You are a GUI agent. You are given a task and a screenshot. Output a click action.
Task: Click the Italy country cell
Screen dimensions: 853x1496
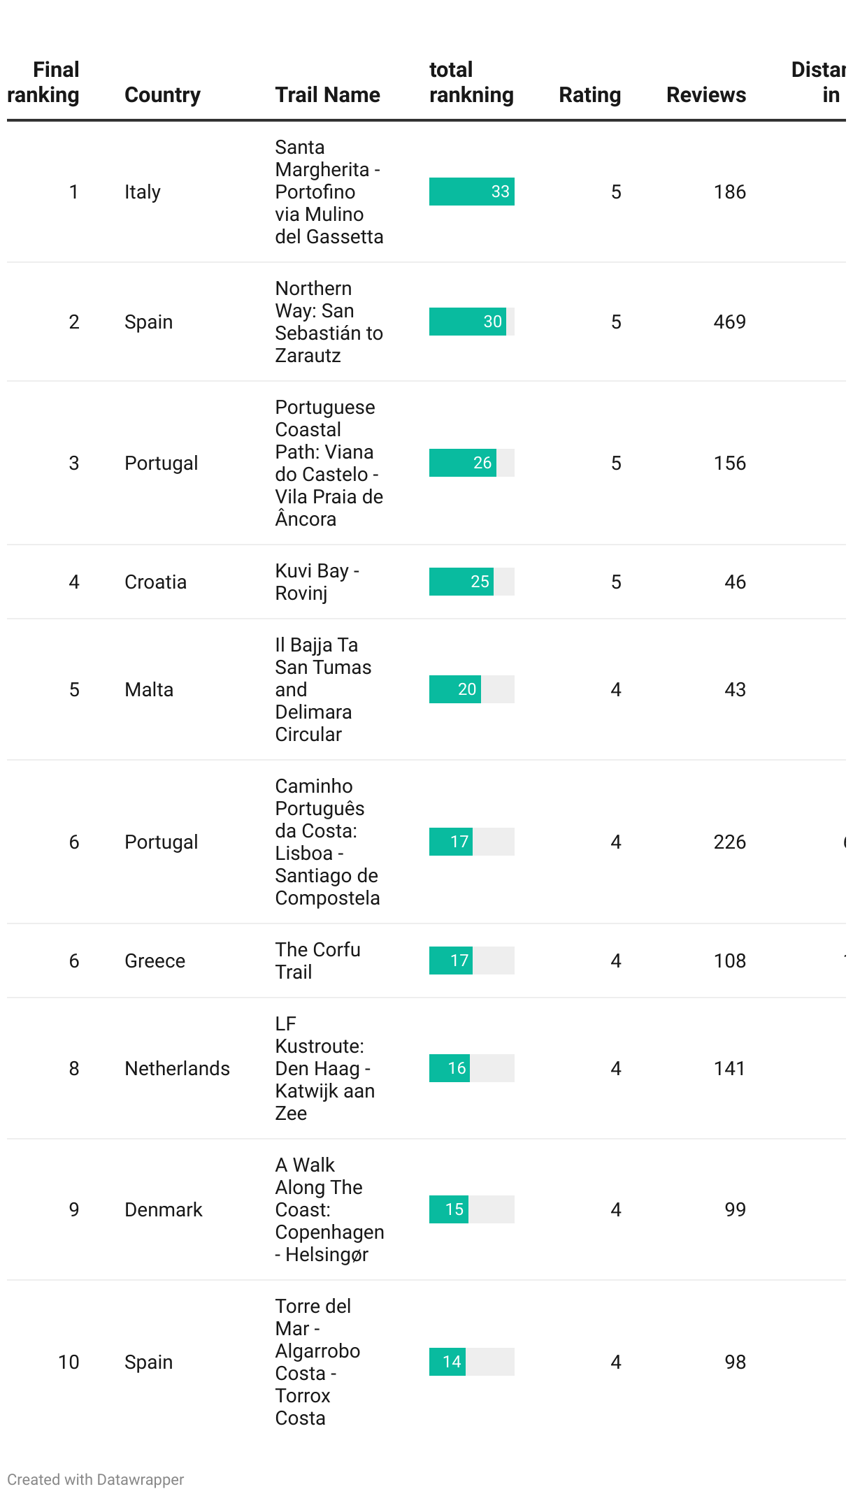coord(143,192)
